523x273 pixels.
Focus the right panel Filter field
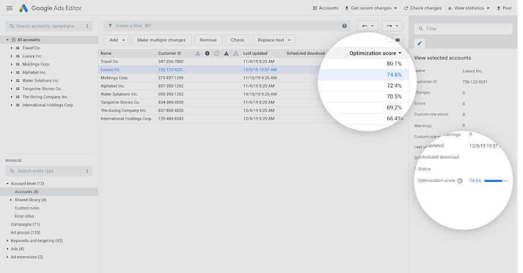tap(463, 29)
